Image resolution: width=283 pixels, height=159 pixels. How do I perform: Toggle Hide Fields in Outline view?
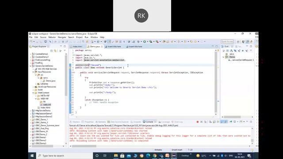click(235, 51)
